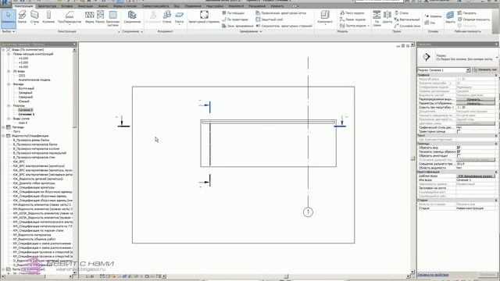The height and width of the screenshot is (281, 500).
Task: Open the Аннотации ribbon tab
Action: [85, 6]
